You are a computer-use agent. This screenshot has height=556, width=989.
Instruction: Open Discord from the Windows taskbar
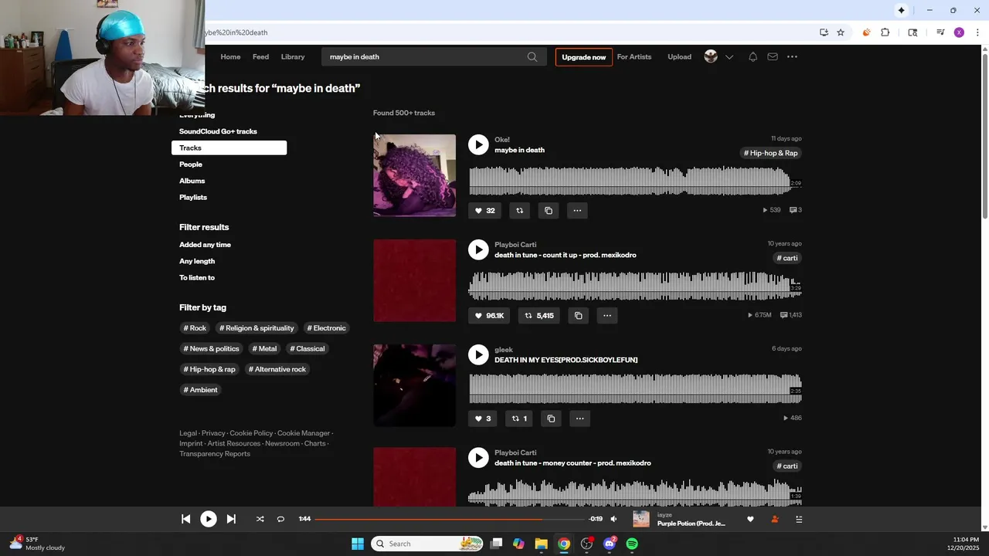[x=610, y=544]
